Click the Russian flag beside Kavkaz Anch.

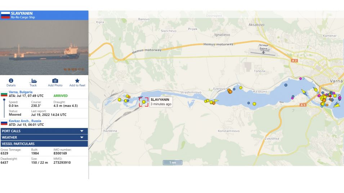click(4, 123)
